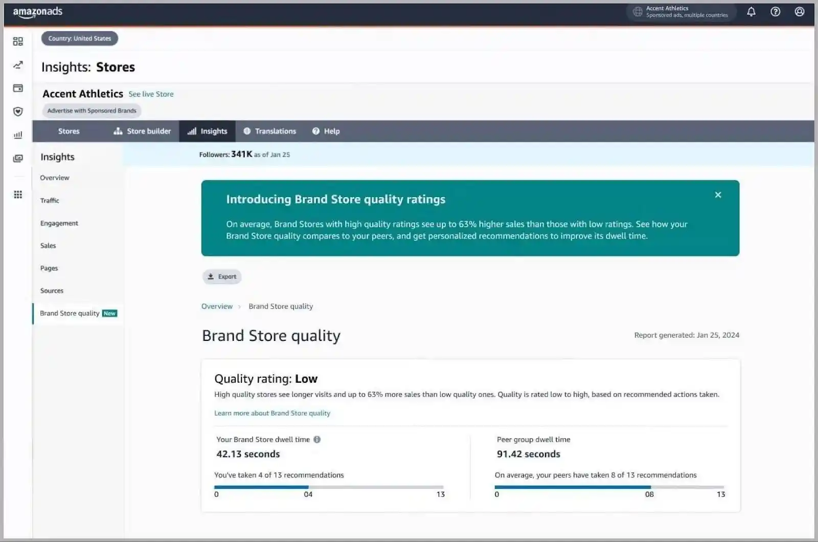The height and width of the screenshot is (542, 818).
Task: Open the trending chart icon in left rail
Action: click(x=18, y=65)
